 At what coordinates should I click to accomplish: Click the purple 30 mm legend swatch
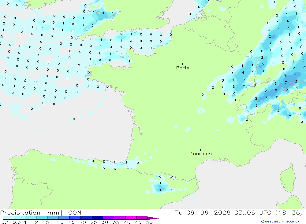(109, 218)
